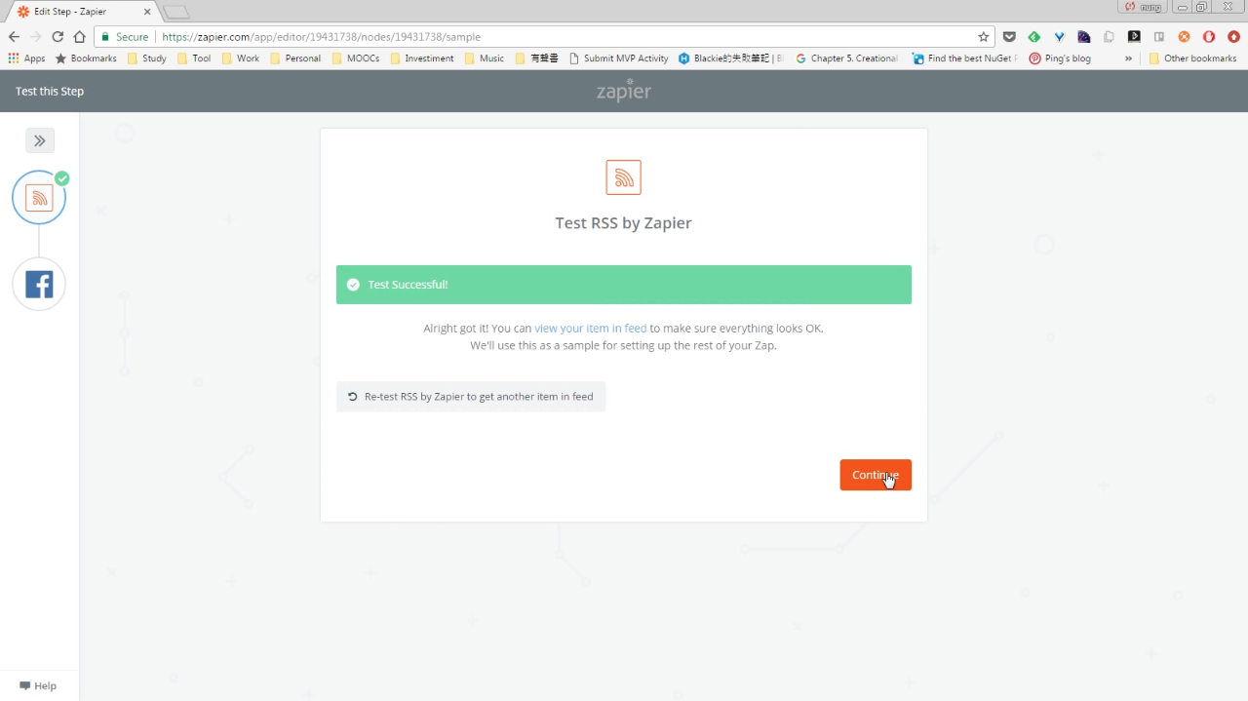Click the orange Continue button
The width and height of the screenshot is (1248, 701).
click(876, 475)
